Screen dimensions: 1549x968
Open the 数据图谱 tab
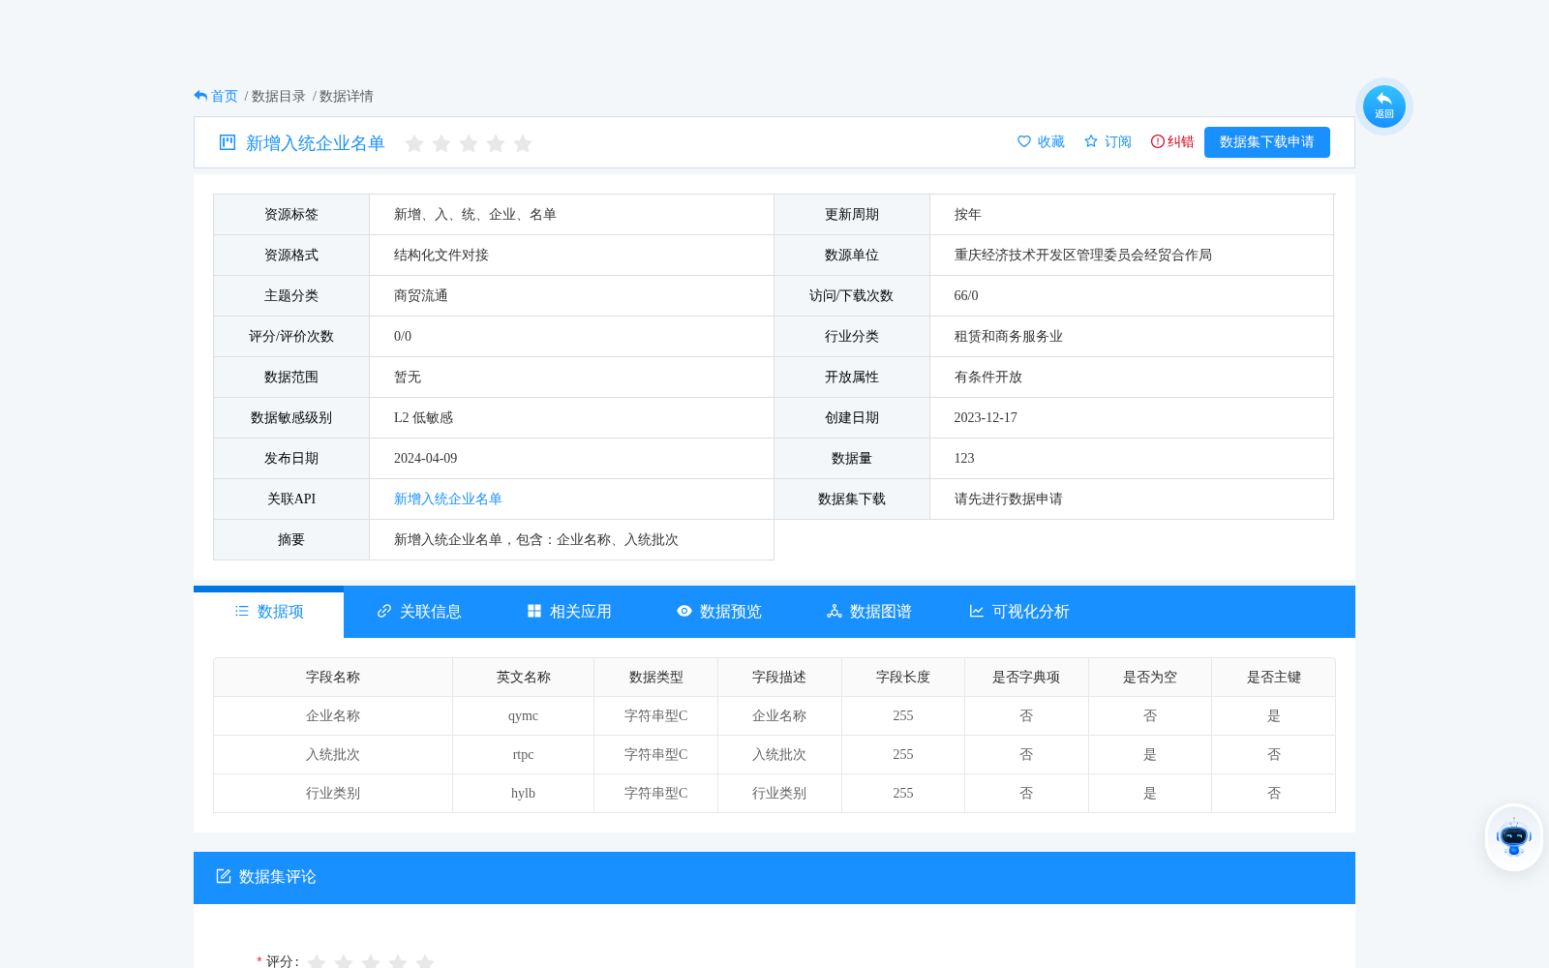point(869,612)
